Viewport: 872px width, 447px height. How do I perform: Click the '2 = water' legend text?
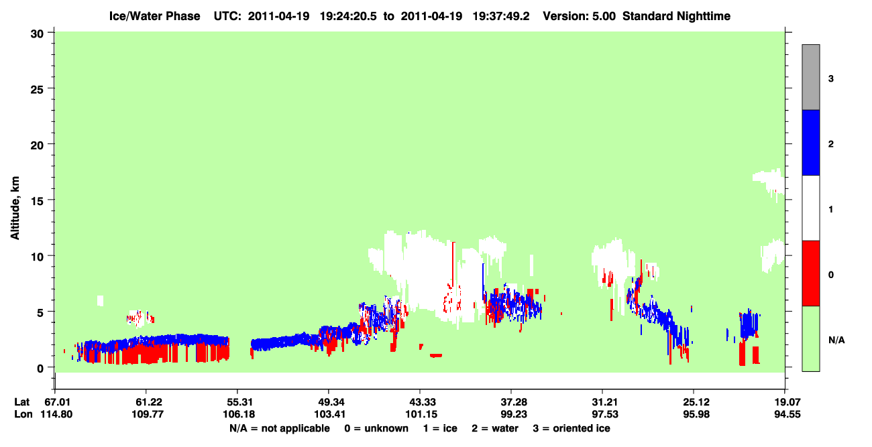click(x=495, y=428)
